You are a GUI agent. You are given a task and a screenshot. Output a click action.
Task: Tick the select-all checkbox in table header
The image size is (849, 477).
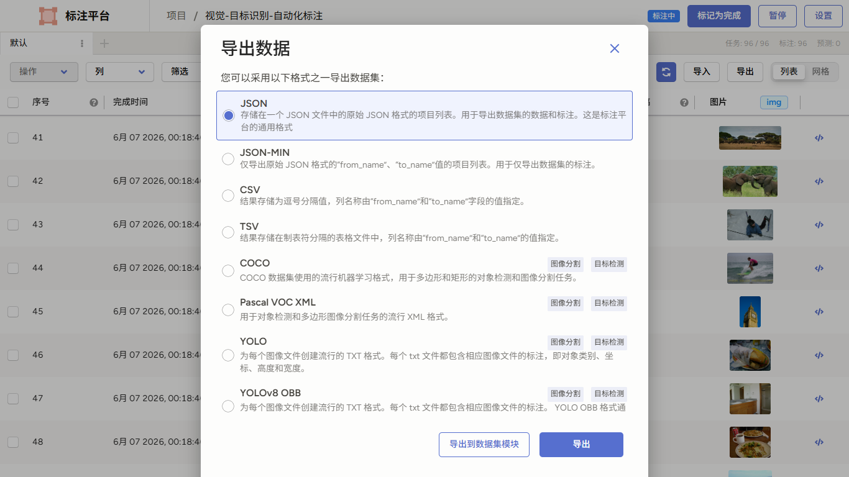(13, 102)
